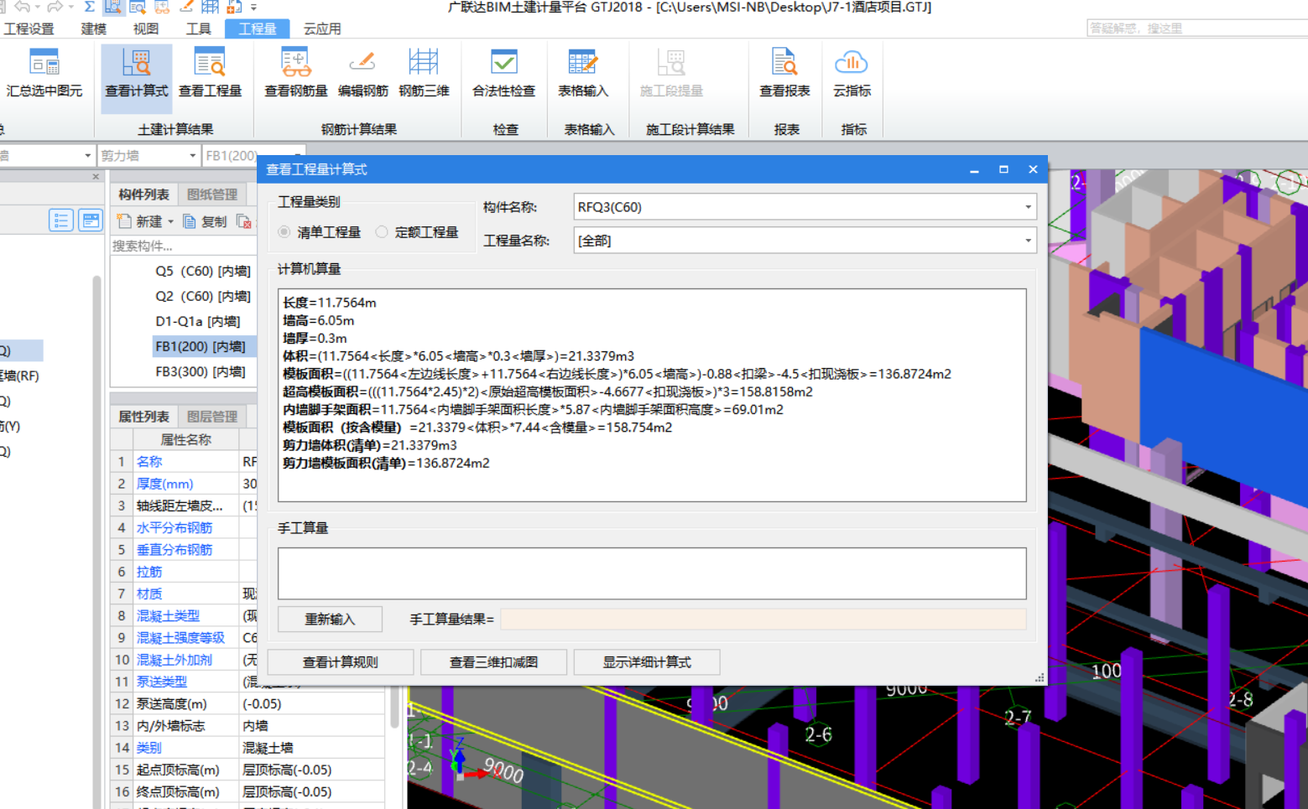1308x809 pixels.
Task: Expand the 剪力墙 type dropdown
Action: (x=192, y=156)
